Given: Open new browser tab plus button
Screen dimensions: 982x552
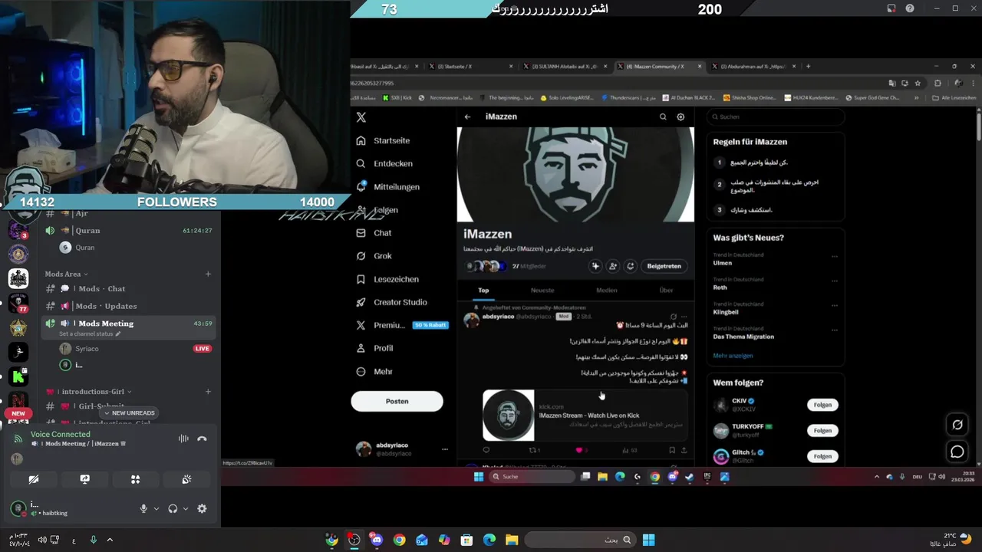Looking at the screenshot, I should 808,67.
